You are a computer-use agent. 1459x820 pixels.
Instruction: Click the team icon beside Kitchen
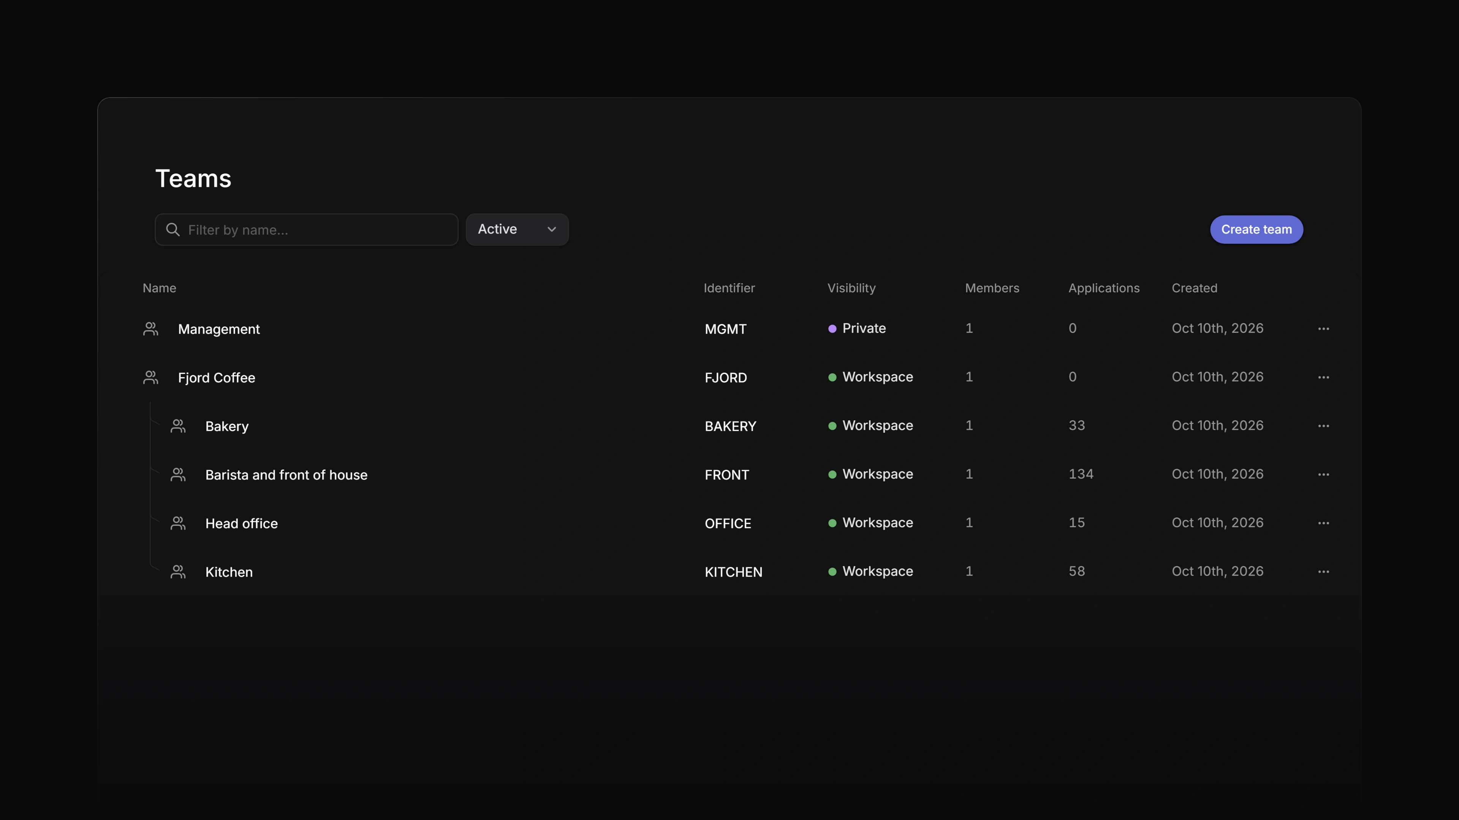[x=178, y=572]
